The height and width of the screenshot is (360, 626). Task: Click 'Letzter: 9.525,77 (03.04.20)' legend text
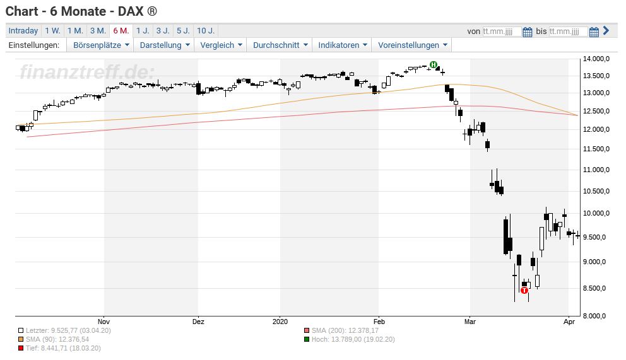click(x=68, y=330)
